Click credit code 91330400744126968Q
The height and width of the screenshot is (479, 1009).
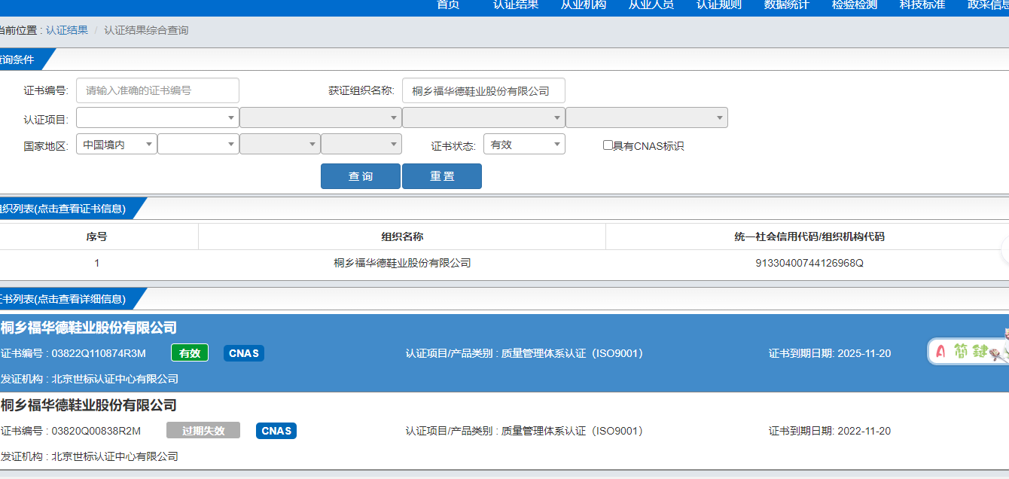(809, 263)
